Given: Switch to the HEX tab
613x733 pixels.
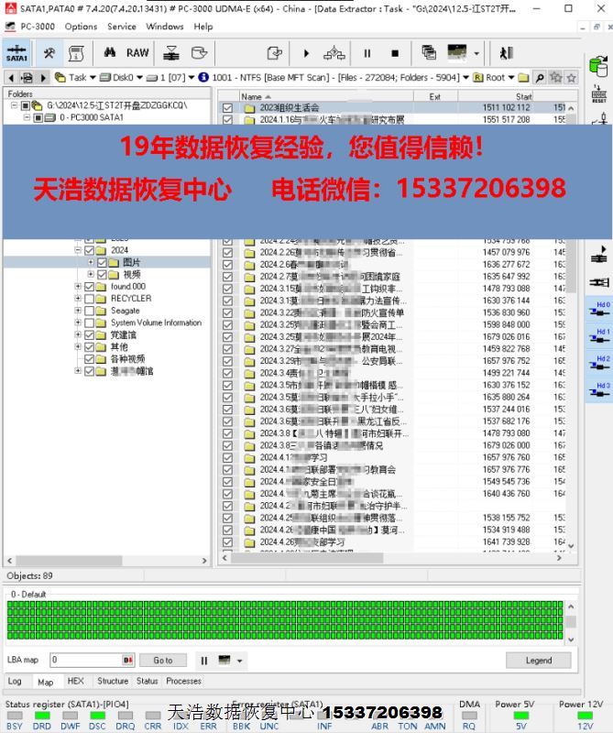Looking at the screenshot, I should [x=75, y=682].
